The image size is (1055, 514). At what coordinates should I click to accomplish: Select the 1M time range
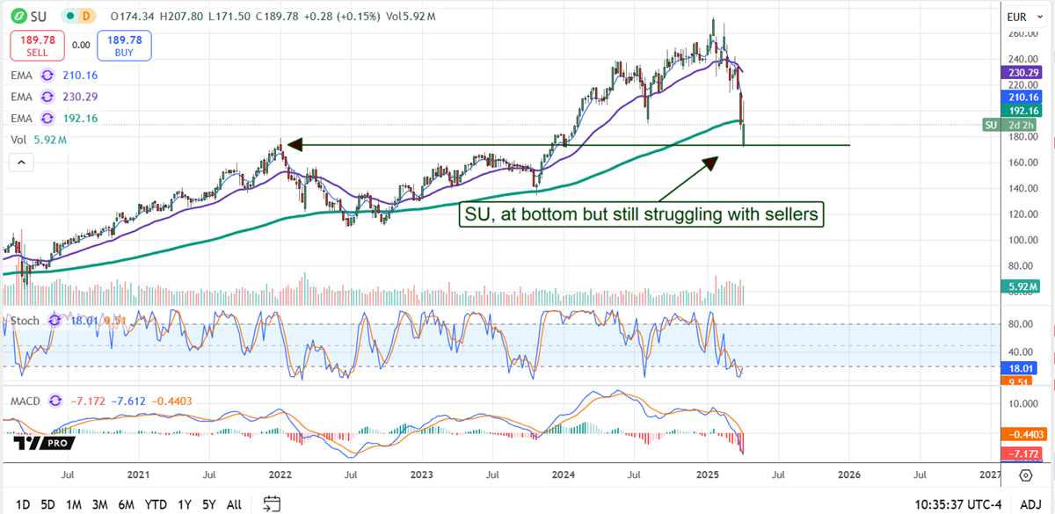pyautogui.click(x=74, y=504)
